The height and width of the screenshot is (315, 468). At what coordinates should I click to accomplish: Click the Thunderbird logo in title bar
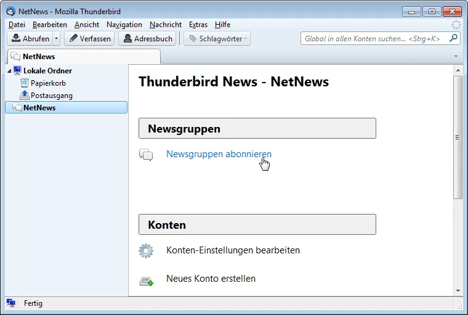click(x=10, y=11)
